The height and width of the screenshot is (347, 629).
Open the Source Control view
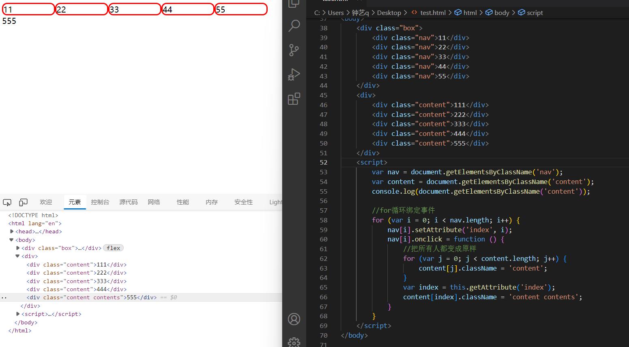(294, 50)
